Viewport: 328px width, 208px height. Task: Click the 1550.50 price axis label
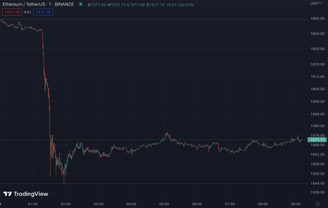318,174
